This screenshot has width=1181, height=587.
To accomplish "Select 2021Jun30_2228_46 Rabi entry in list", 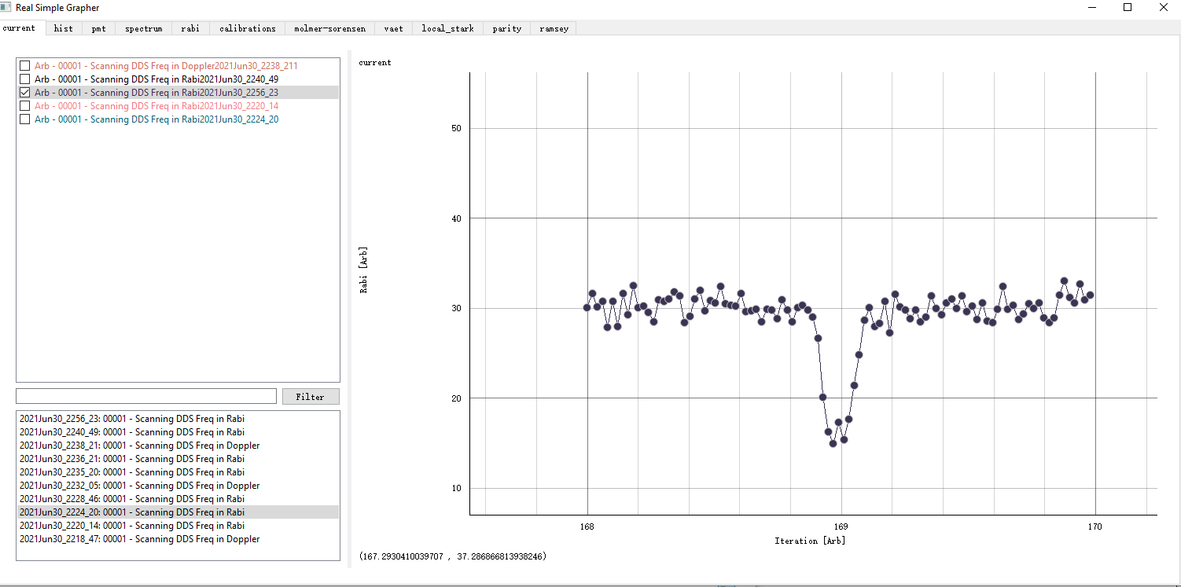I will [x=178, y=499].
